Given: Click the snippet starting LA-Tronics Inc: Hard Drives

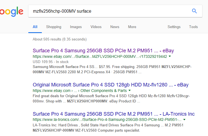Looking at the screenshot, I should pyautogui.click(x=108, y=128).
